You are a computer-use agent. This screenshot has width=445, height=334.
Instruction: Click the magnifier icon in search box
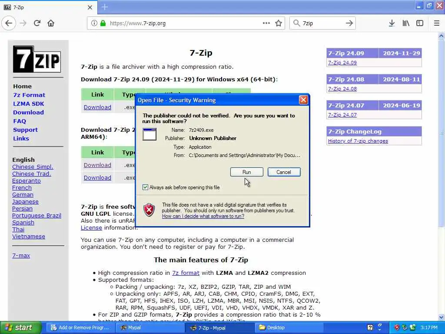pyautogui.click(x=296, y=23)
